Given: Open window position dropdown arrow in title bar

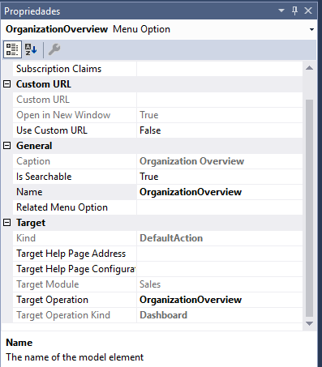Looking at the screenshot, I should click(281, 11).
